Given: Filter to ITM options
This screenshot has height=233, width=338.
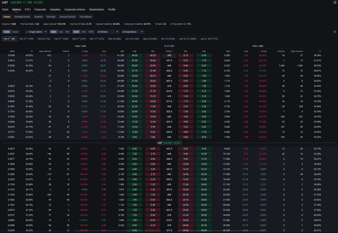Looking at the screenshot, I should click(83, 32).
